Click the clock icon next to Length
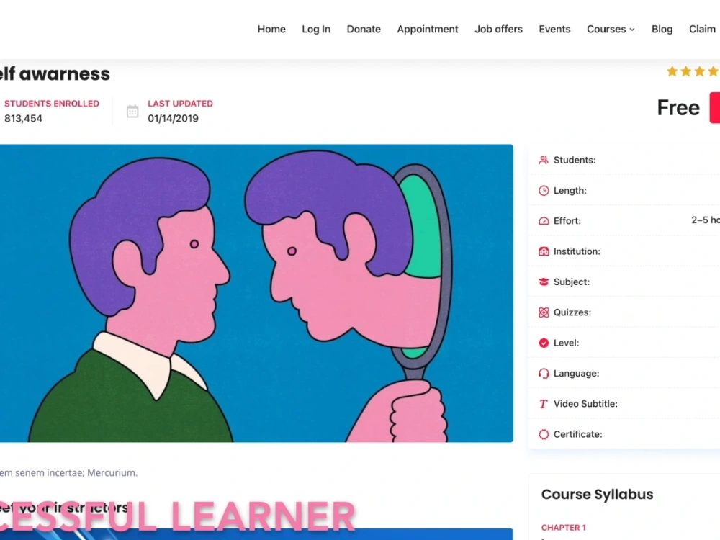This screenshot has width=720, height=540. click(544, 191)
